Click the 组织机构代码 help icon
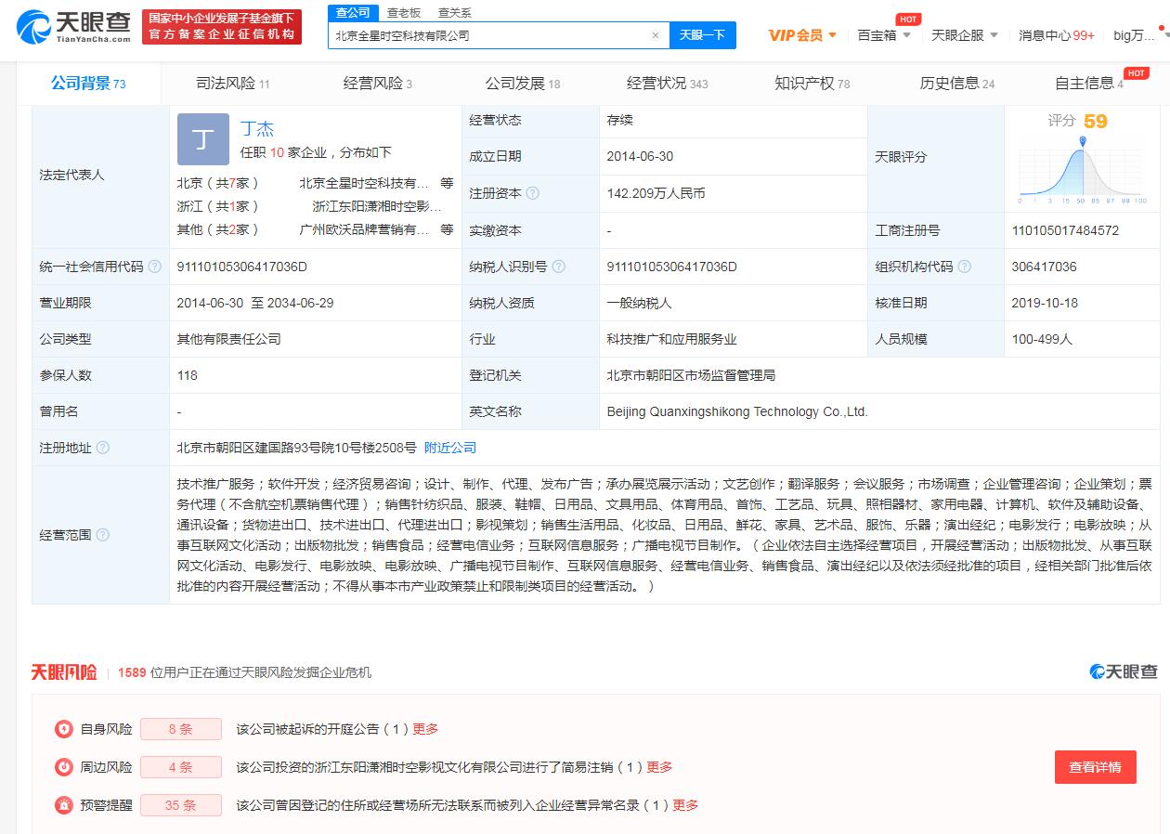This screenshot has height=834, width=1170. click(964, 267)
